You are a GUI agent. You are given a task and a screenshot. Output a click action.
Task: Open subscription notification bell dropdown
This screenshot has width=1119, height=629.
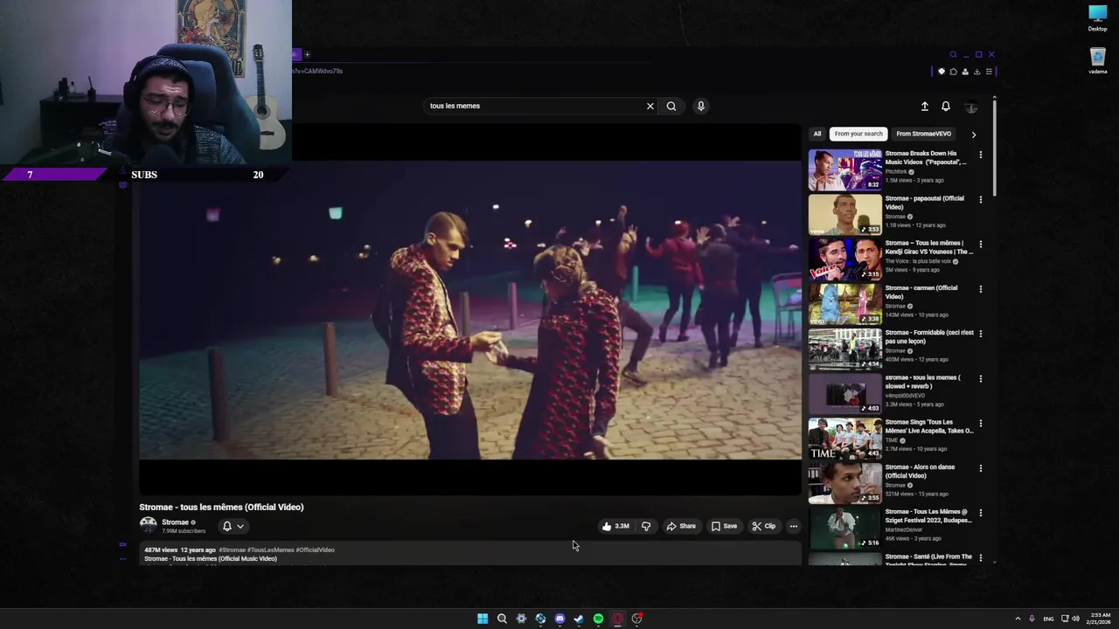[x=233, y=526]
